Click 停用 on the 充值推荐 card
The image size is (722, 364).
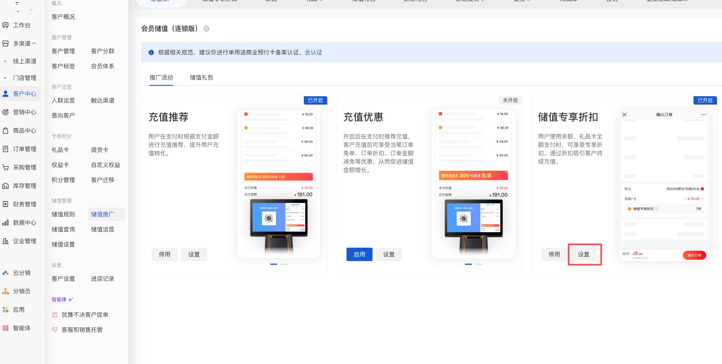(x=165, y=254)
